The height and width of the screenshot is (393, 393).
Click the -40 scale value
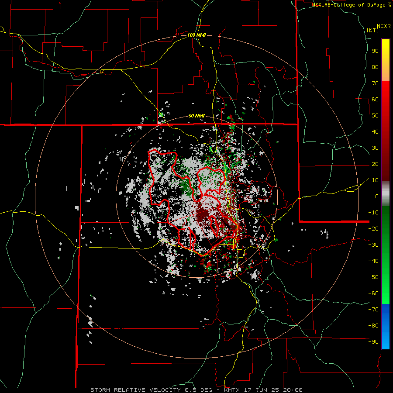pos(373,261)
